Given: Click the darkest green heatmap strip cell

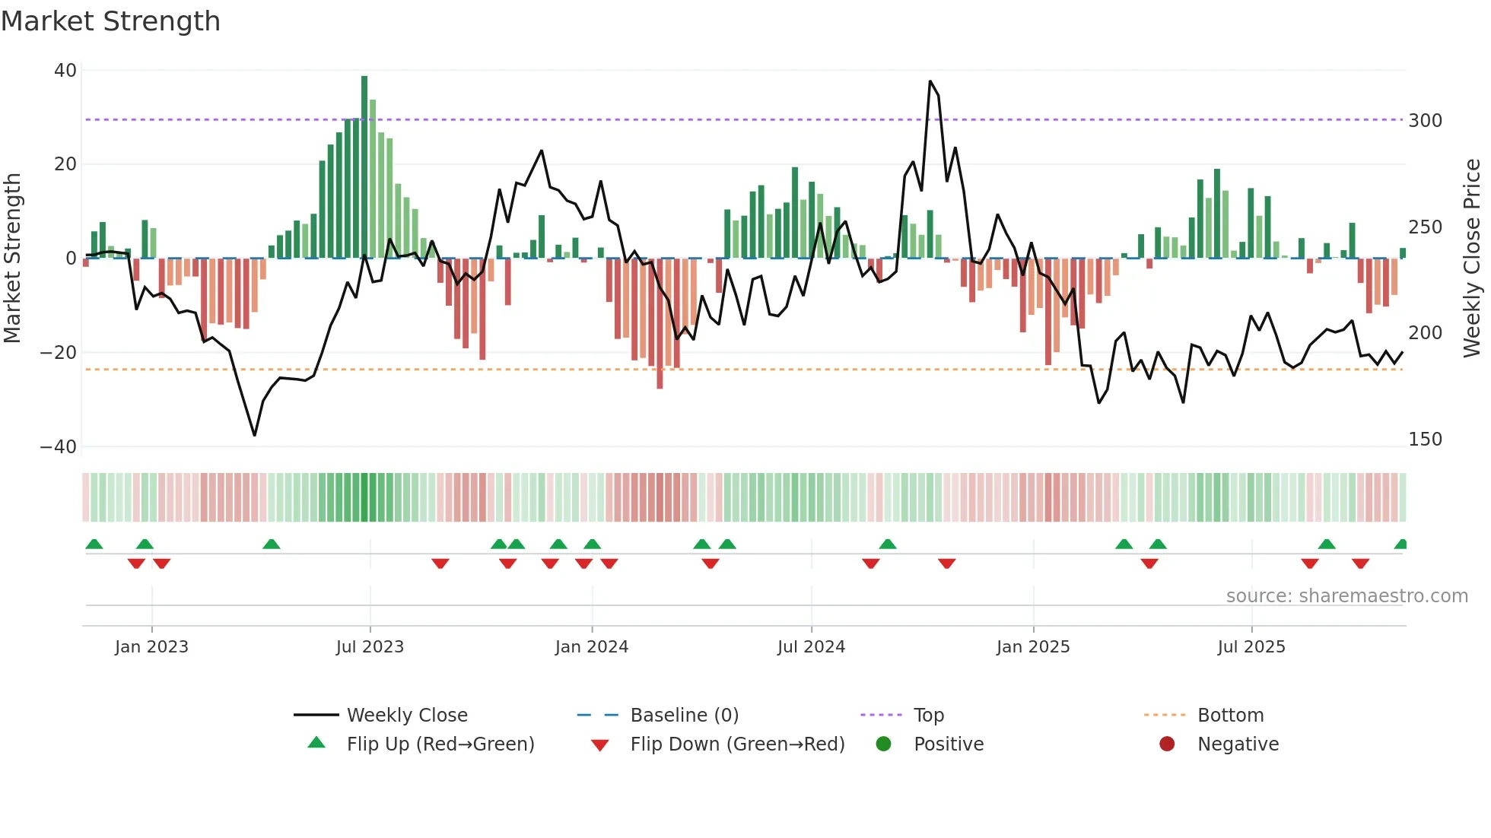Looking at the screenshot, I should [364, 497].
